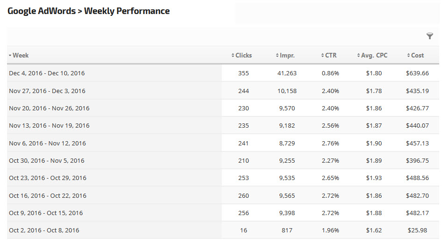Viewport: 442px width, 245px height.
Task: Click the $639.66 cost value
Action: click(417, 73)
